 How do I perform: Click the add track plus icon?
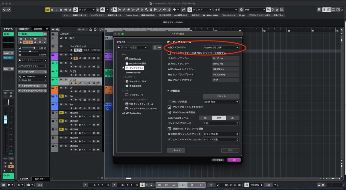pyautogui.click(x=53, y=29)
